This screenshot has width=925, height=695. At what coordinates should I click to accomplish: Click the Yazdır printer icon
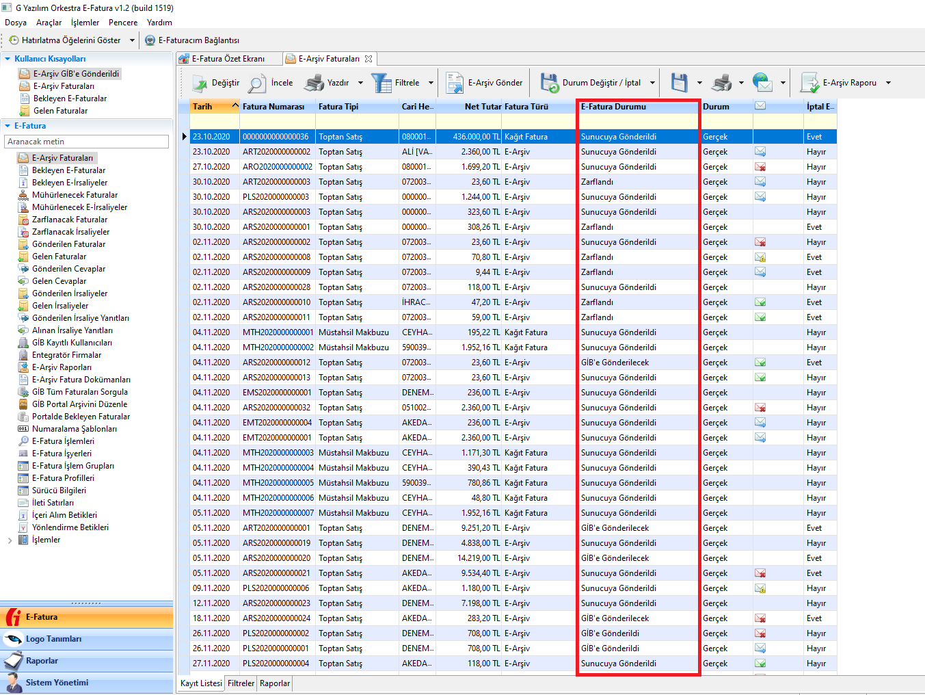pyautogui.click(x=314, y=83)
